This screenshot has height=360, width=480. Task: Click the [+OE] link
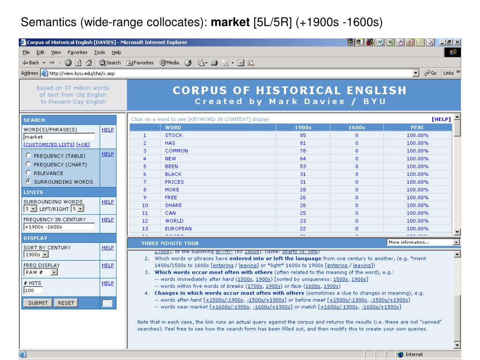83,144
